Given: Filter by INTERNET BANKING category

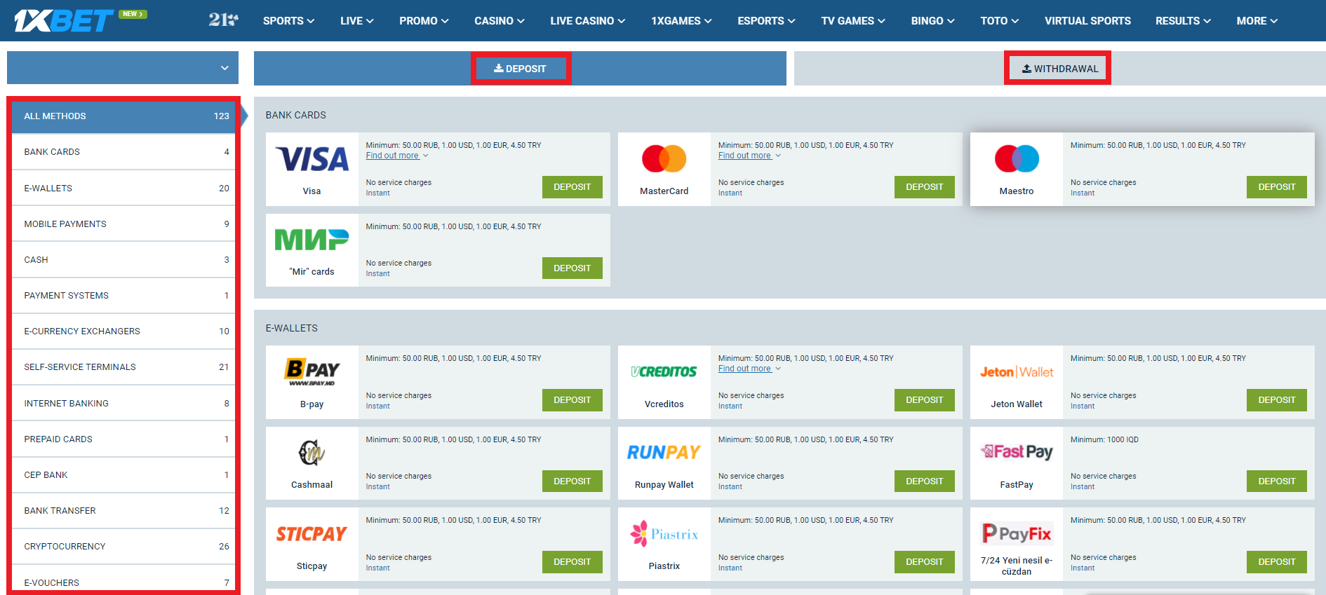Looking at the screenshot, I should [x=123, y=404].
